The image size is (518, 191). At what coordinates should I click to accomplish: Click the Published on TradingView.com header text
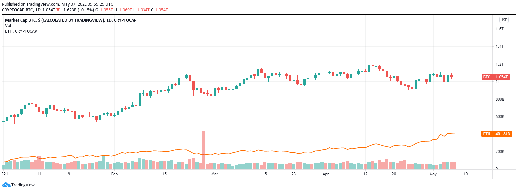[57, 4]
